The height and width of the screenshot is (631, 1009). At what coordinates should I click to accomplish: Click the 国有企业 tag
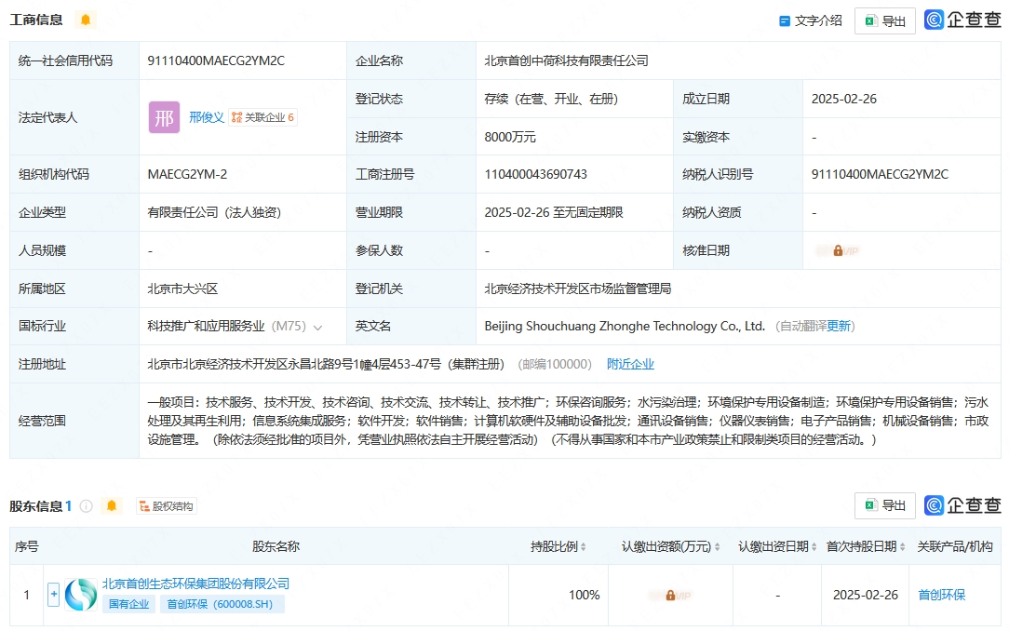pyautogui.click(x=128, y=604)
